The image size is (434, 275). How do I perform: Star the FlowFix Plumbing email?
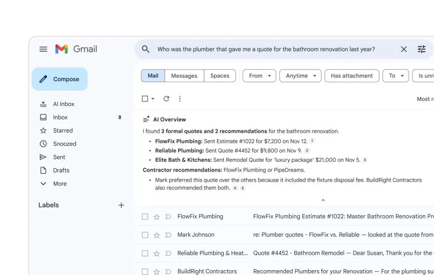click(157, 217)
